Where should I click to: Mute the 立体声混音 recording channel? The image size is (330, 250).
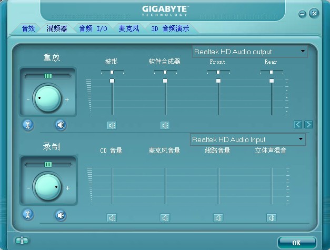[x=271, y=218]
